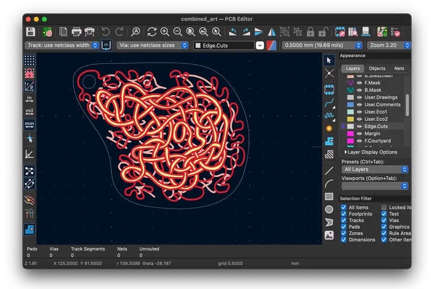Select the Margin layer in the list
Image resolution: width=434 pixels, height=289 pixels.
[x=373, y=134]
